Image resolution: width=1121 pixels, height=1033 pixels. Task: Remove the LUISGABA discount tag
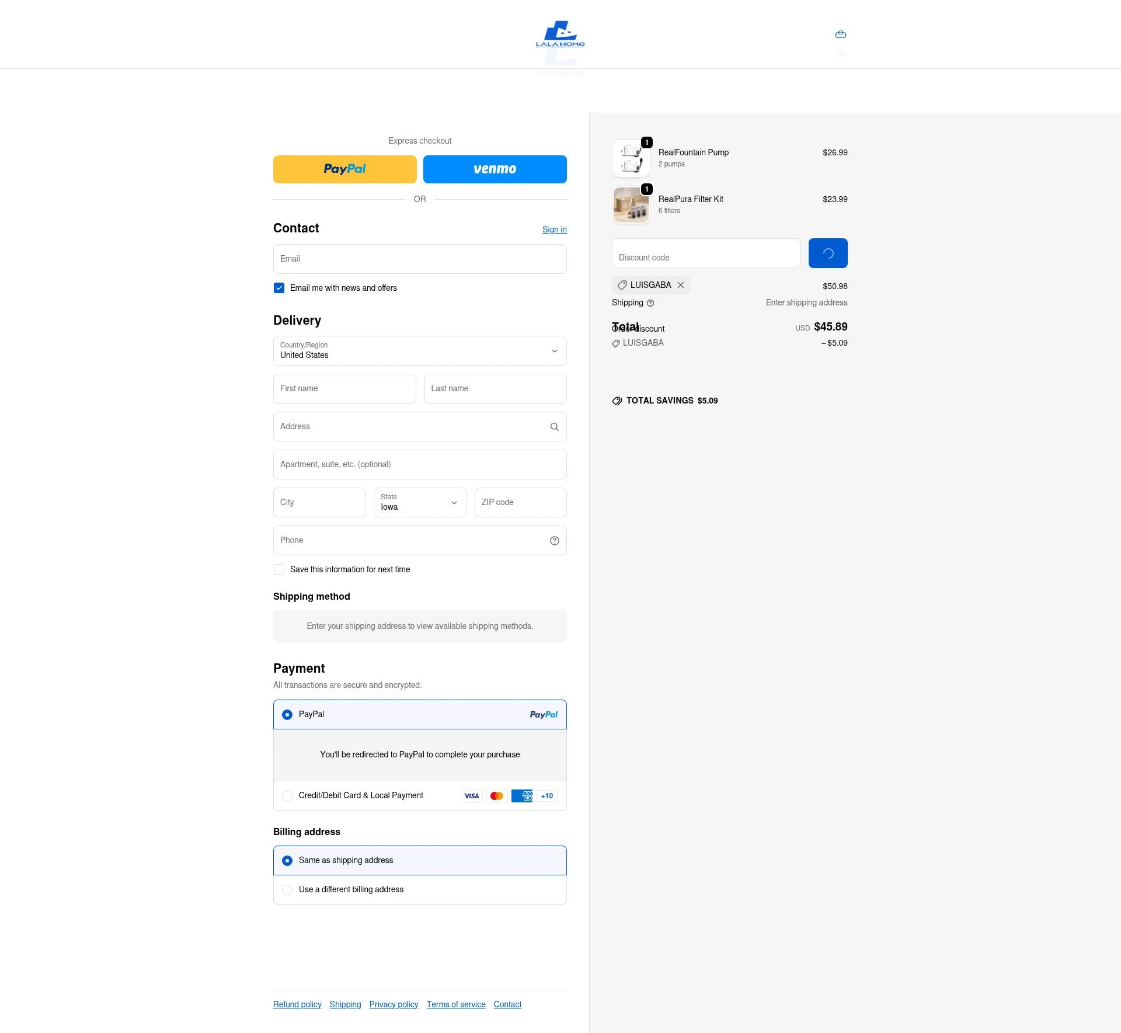pos(681,285)
